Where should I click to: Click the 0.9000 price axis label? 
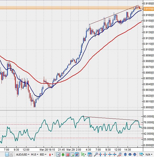(x=149, y=107)
